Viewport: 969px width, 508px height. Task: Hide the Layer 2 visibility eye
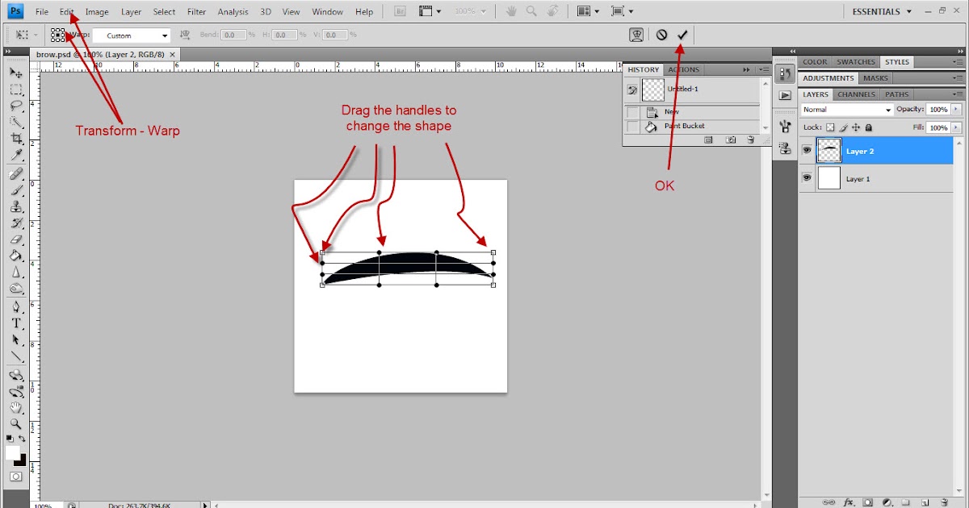click(807, 150)
